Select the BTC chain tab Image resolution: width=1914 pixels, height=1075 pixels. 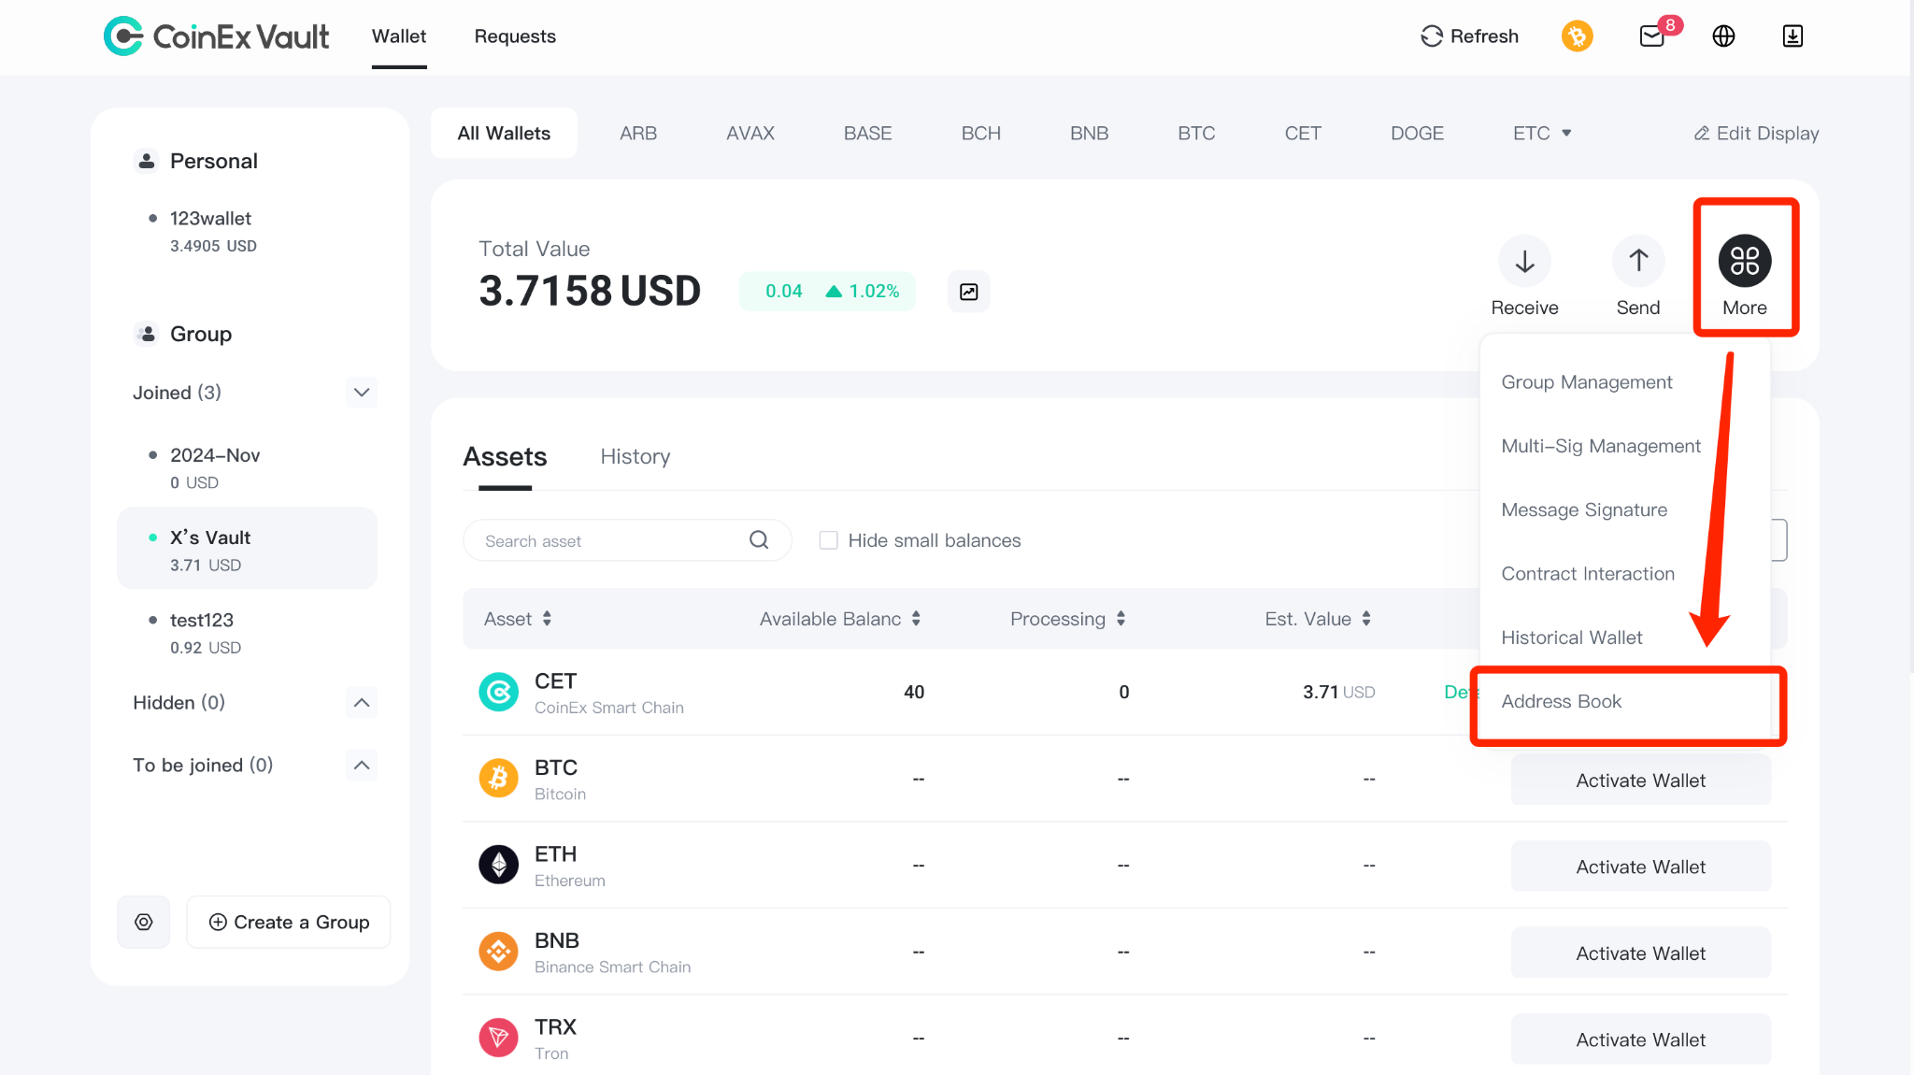click(1196, 134)
